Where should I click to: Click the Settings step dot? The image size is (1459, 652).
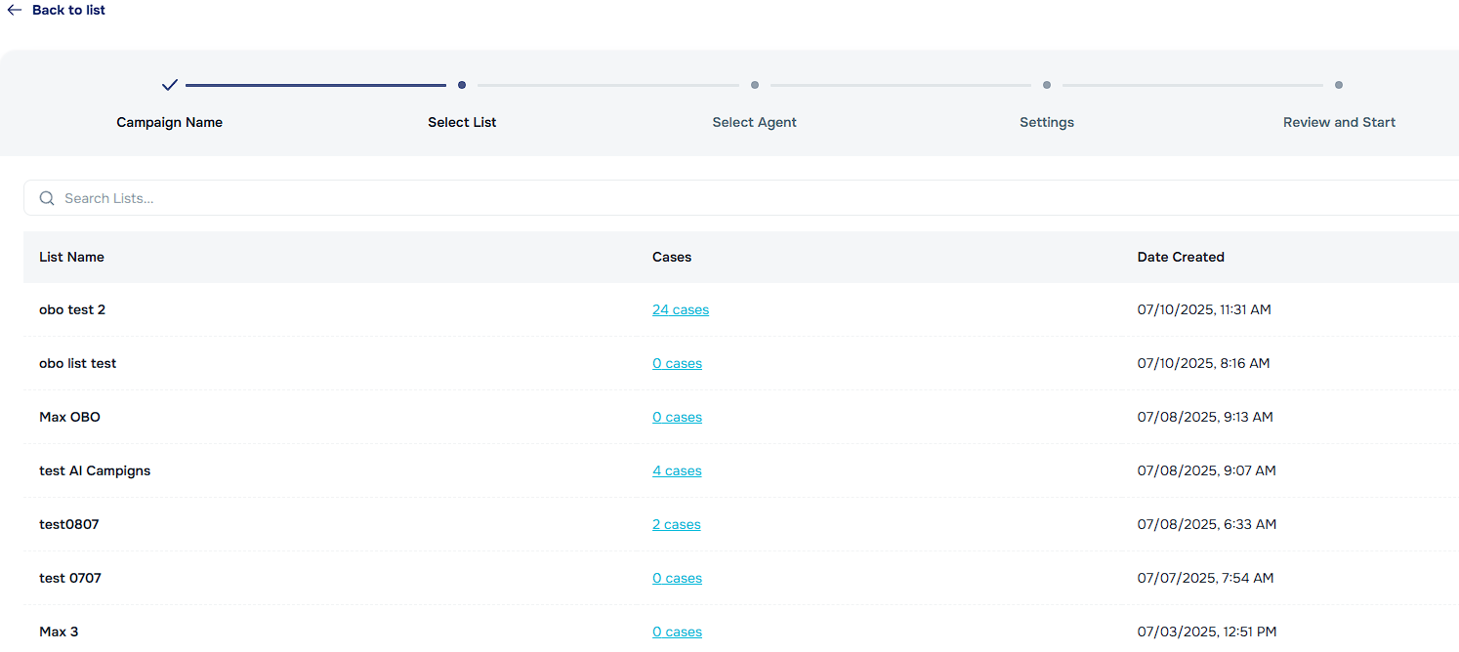tap(1047, 85)
